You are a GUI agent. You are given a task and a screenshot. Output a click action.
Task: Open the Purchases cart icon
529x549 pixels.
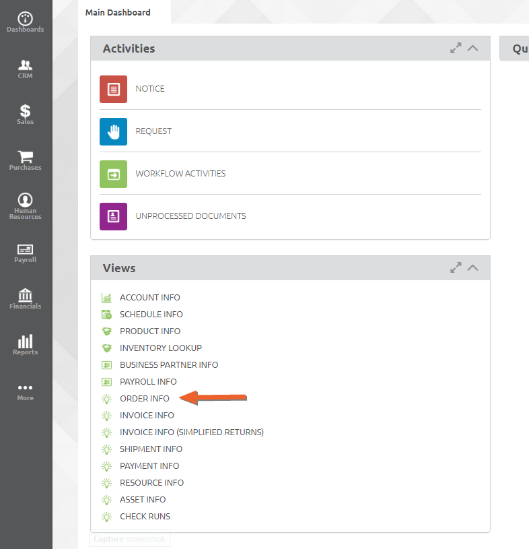pyautogui.click(x=26, y=160)
